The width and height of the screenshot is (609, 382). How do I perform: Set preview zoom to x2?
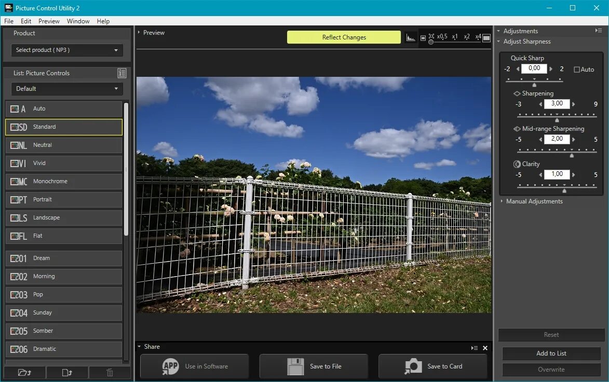466,36
